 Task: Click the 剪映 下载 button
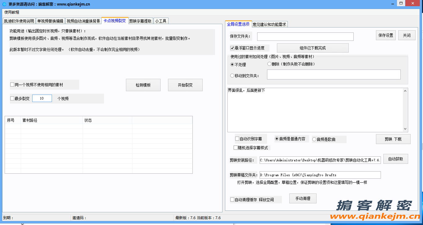393,139
